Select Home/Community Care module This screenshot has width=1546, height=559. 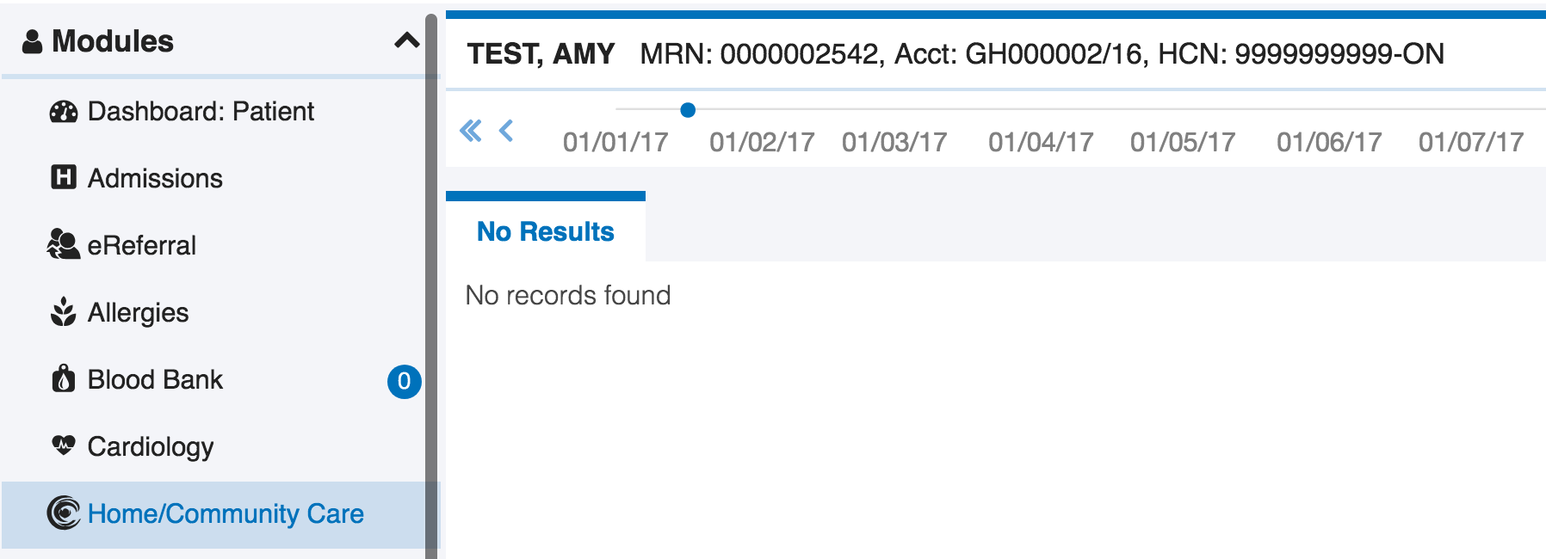pyautogui.click(x=226, y=513)
